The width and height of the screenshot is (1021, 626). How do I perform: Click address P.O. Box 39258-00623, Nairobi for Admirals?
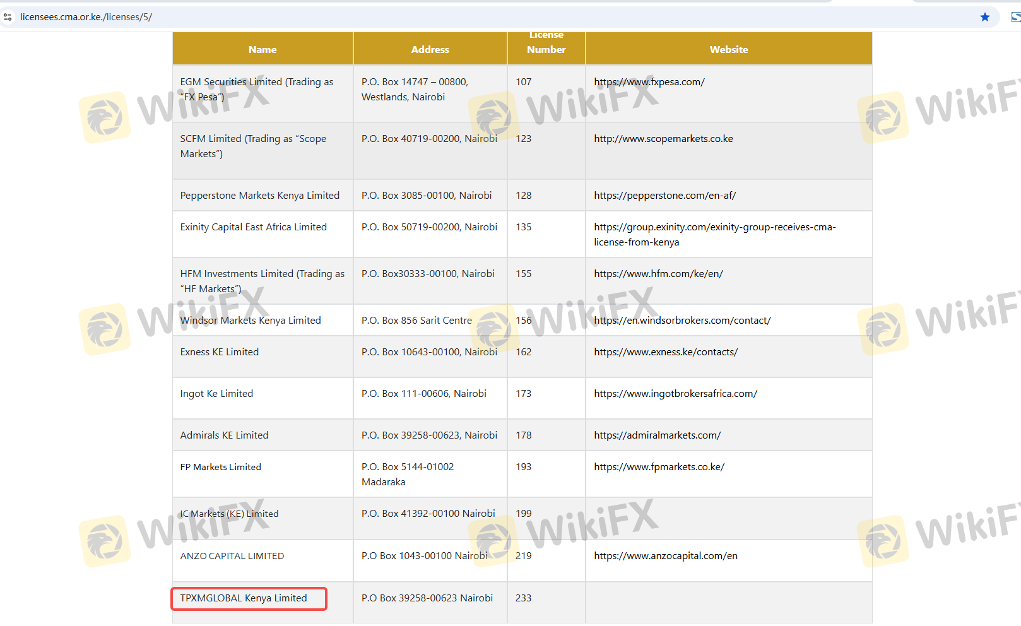(x=429, y=435)
